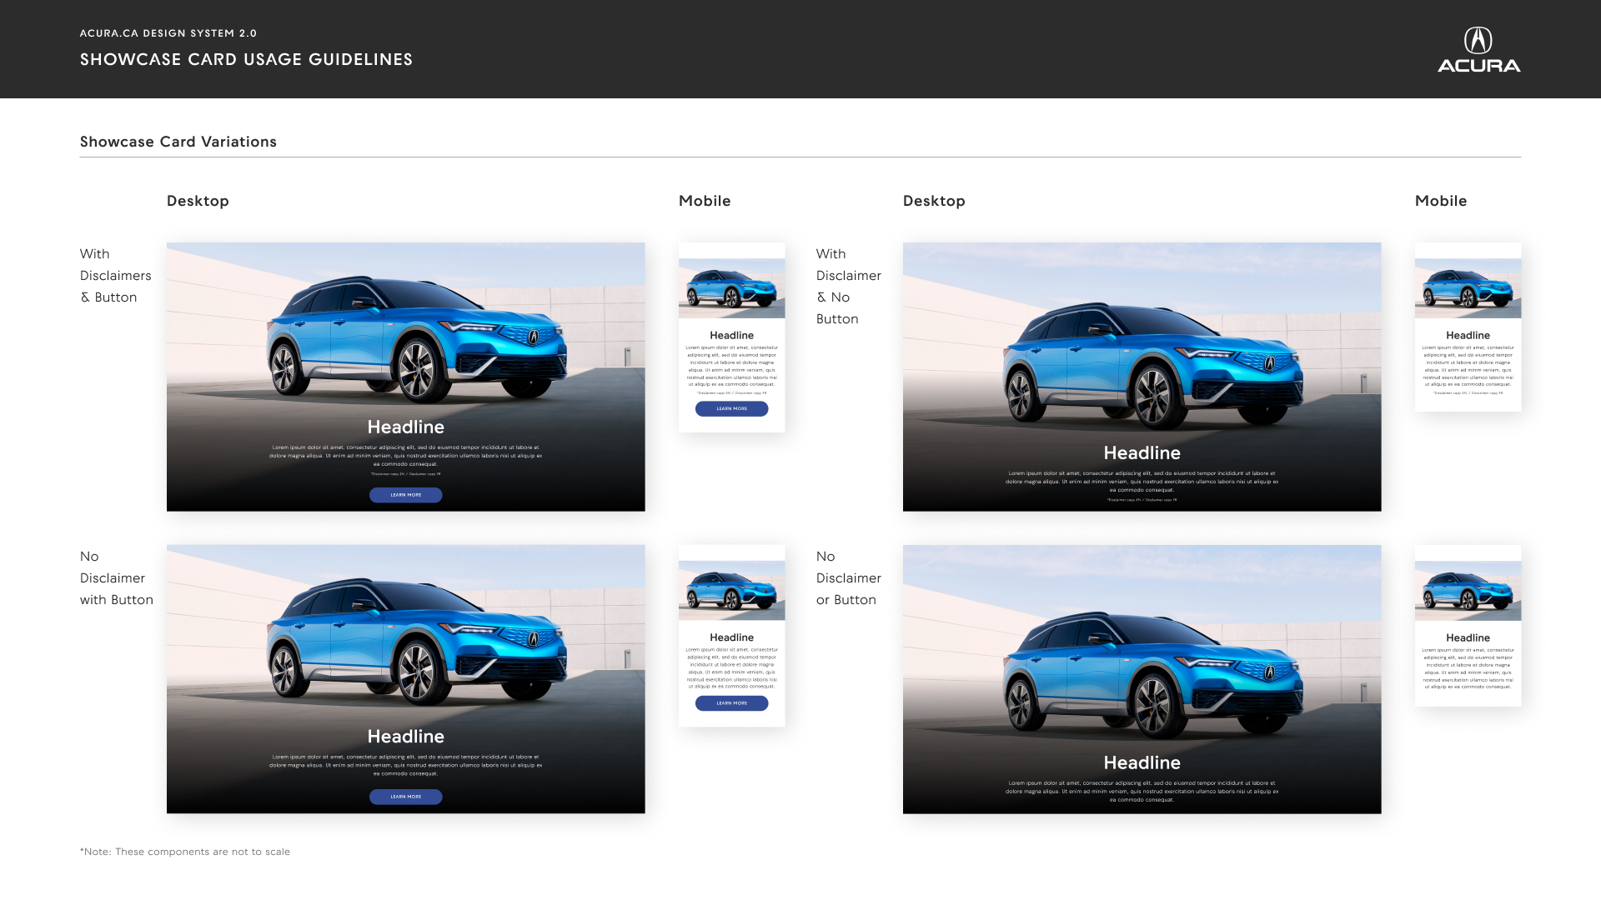Click disclaimer copy line on desktop no-button card

(x=1142, y=500)
